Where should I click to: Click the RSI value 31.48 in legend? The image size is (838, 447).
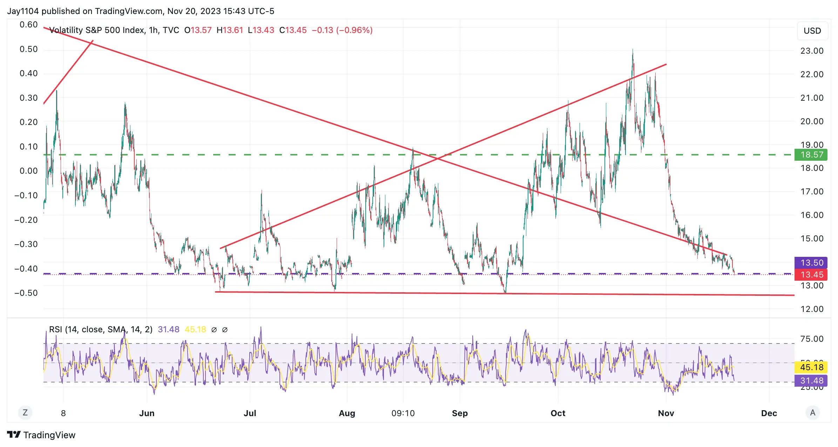click(169, 329)
